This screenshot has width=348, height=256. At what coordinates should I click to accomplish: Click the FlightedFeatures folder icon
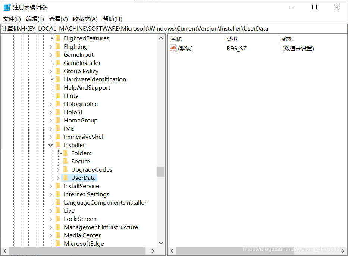click(58, 38)
